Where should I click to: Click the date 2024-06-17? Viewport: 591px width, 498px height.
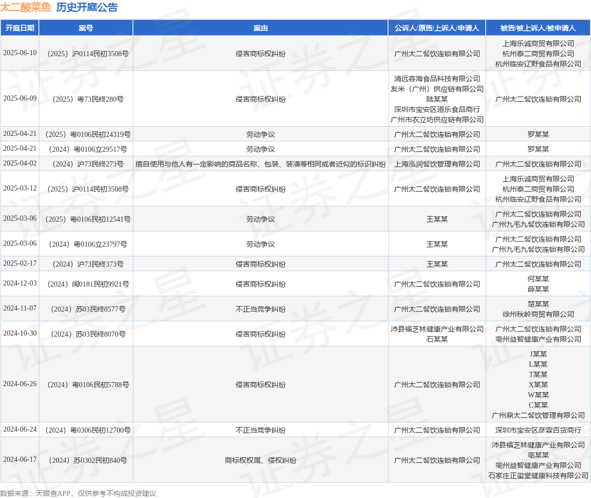click(x=20, y=460)
